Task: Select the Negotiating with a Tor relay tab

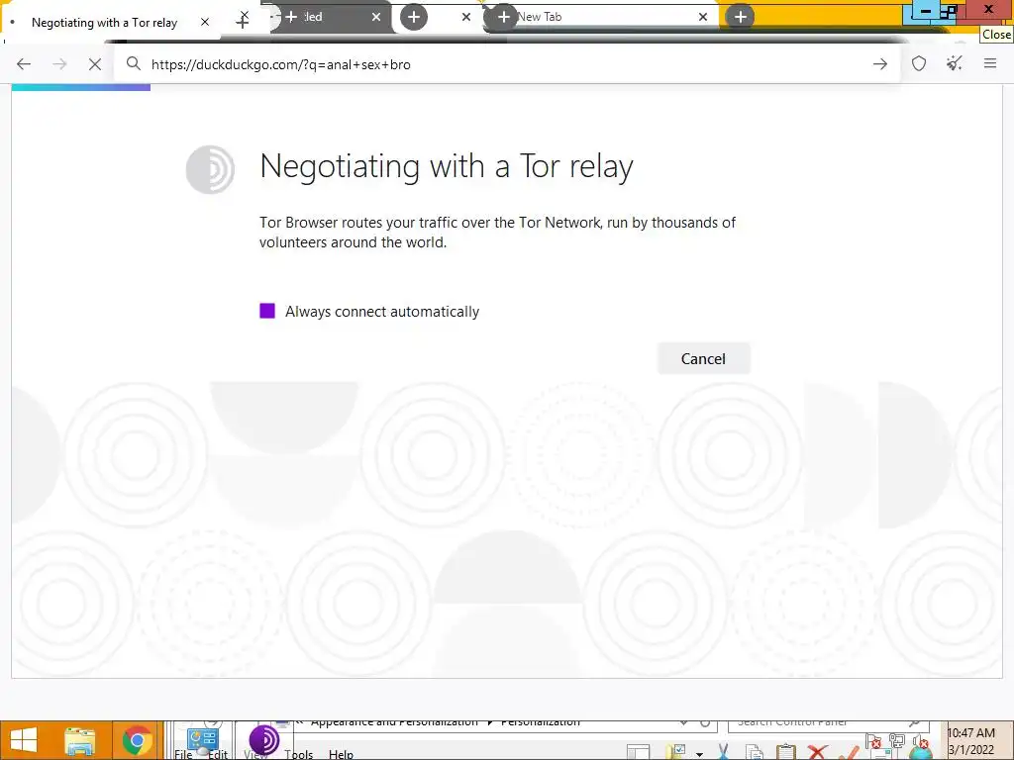Action: click(104, 23)
